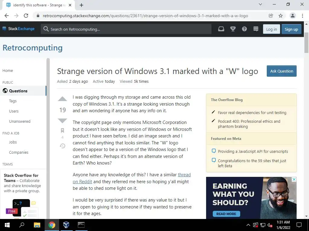Open 'Favor real dependencies for unit testing'
The width and height of the screenshot is (309, 231).
[x=252, y=112]
